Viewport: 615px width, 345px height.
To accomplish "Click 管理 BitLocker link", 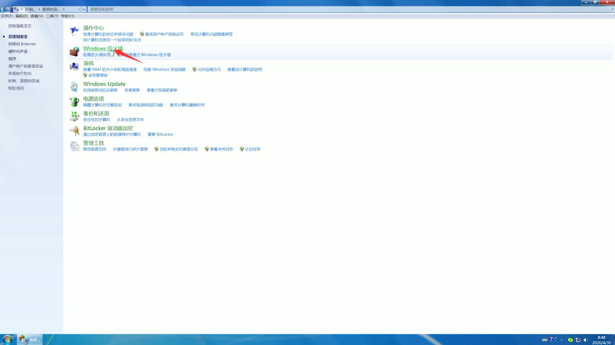I will coord(160,135).
